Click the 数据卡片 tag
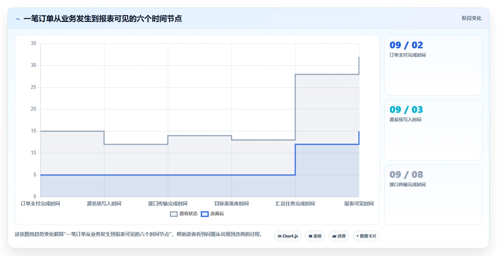Screen dimensions: 497x256 tap(366, 236)
